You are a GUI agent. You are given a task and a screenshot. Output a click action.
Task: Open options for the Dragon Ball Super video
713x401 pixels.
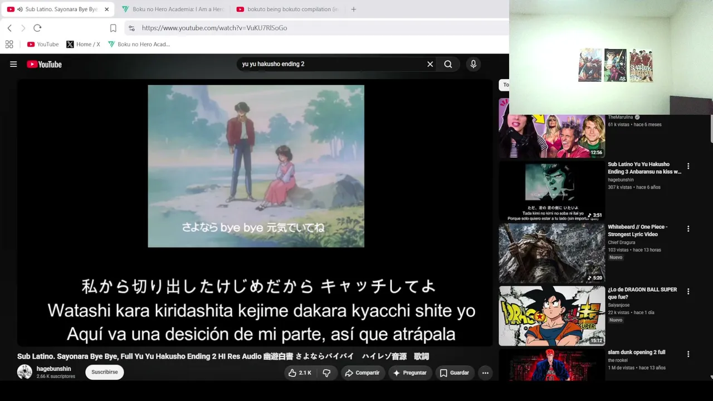(x=688, y=291)
